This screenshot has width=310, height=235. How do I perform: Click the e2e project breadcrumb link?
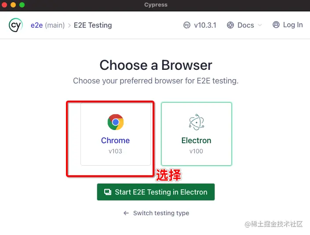(36, 25)
